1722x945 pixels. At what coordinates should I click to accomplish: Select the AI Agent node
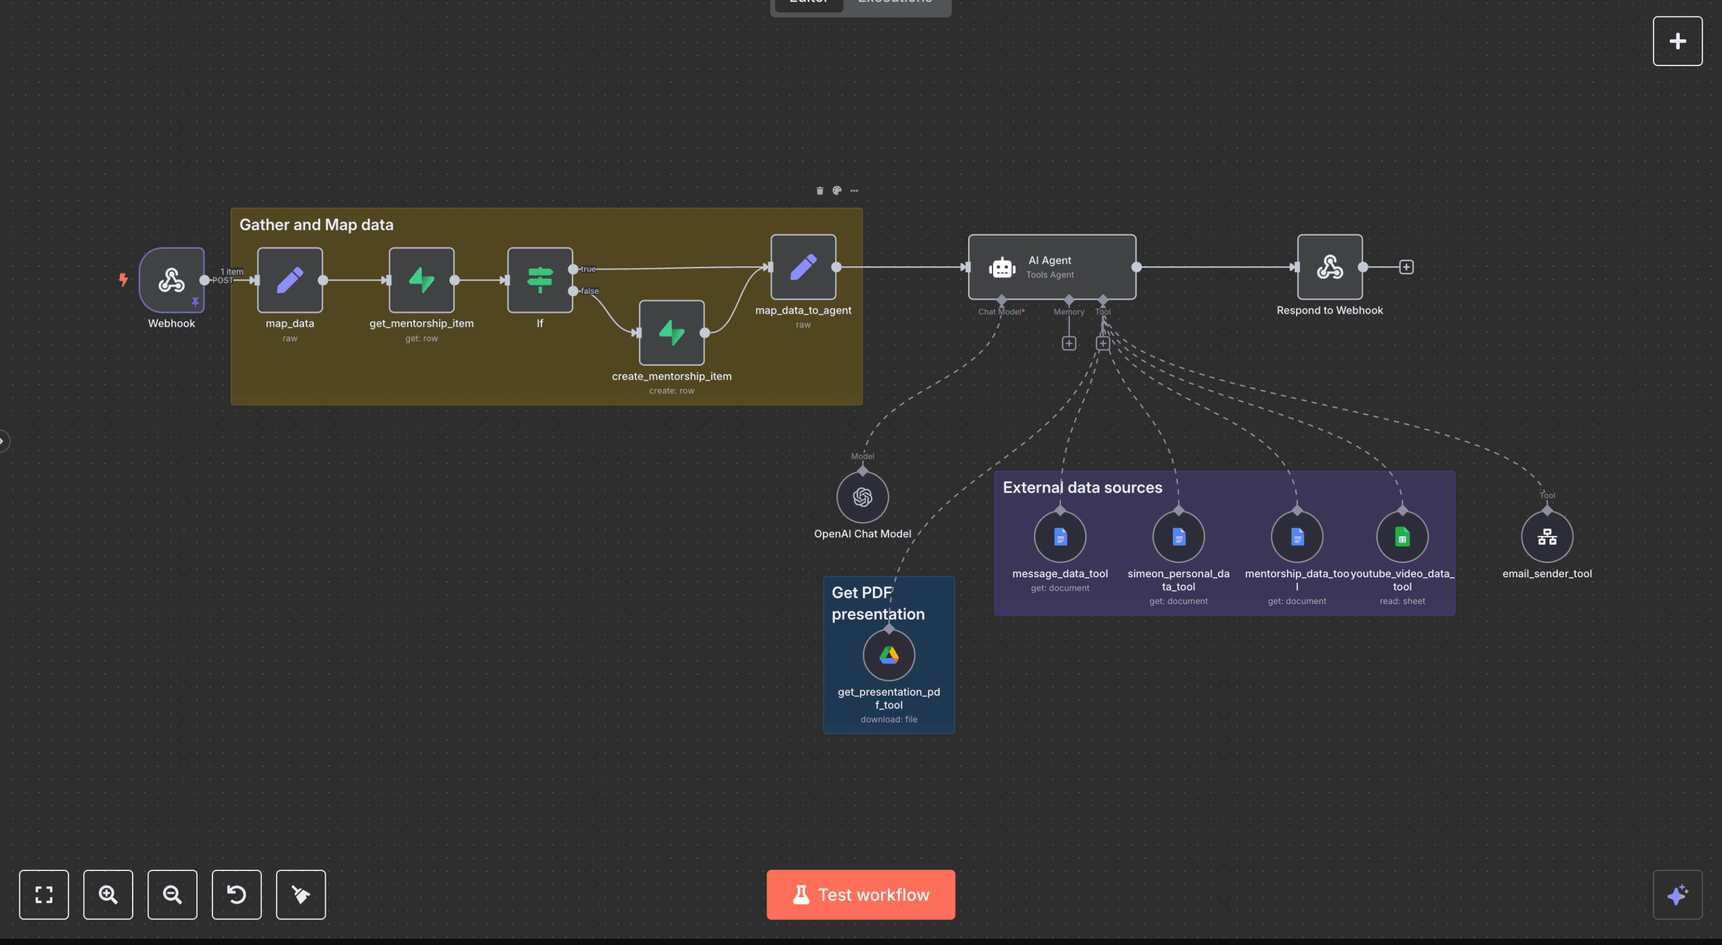point(1052,266)
